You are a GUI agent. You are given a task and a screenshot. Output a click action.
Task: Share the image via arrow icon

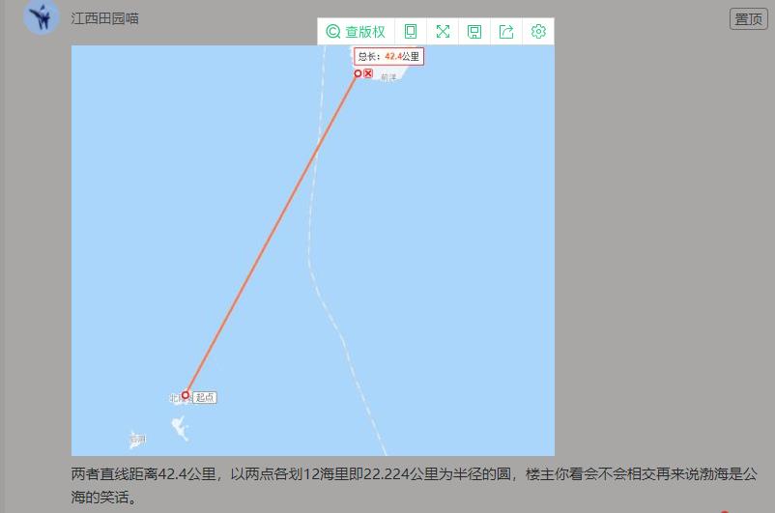click(506, 32)
